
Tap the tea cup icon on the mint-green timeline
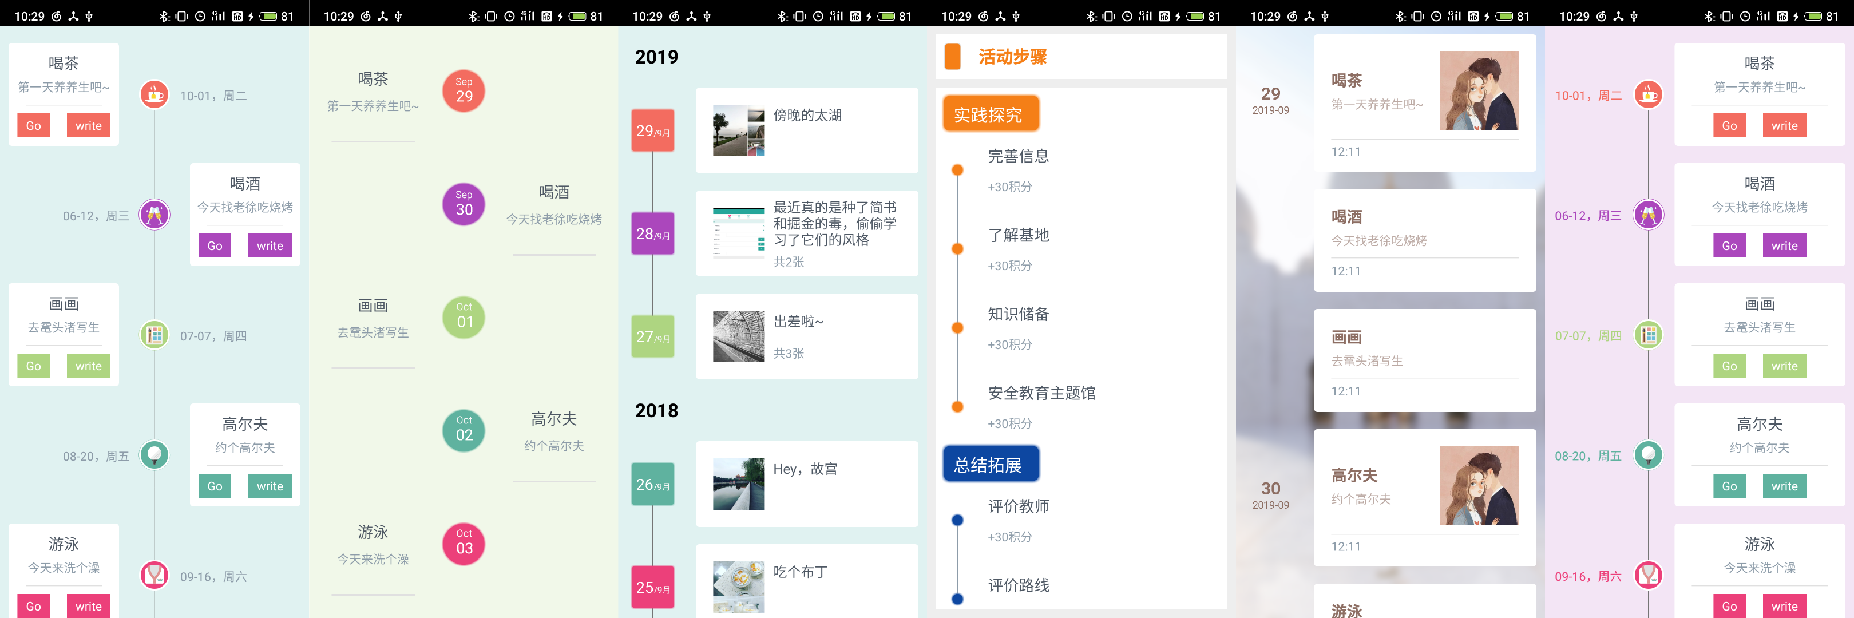click(x=154, y=94)
